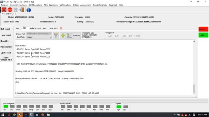Open File Explorer from the taskbar
Screen dimensions: 209x117
48,115
